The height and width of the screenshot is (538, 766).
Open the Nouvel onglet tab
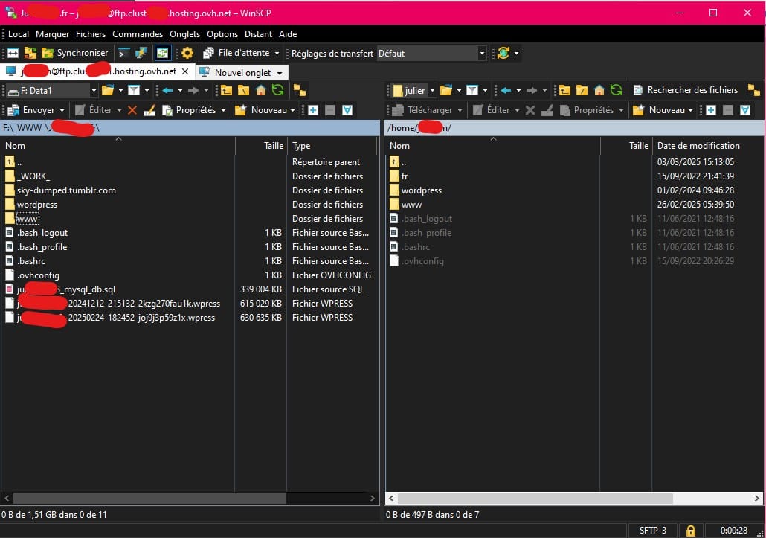242,72
